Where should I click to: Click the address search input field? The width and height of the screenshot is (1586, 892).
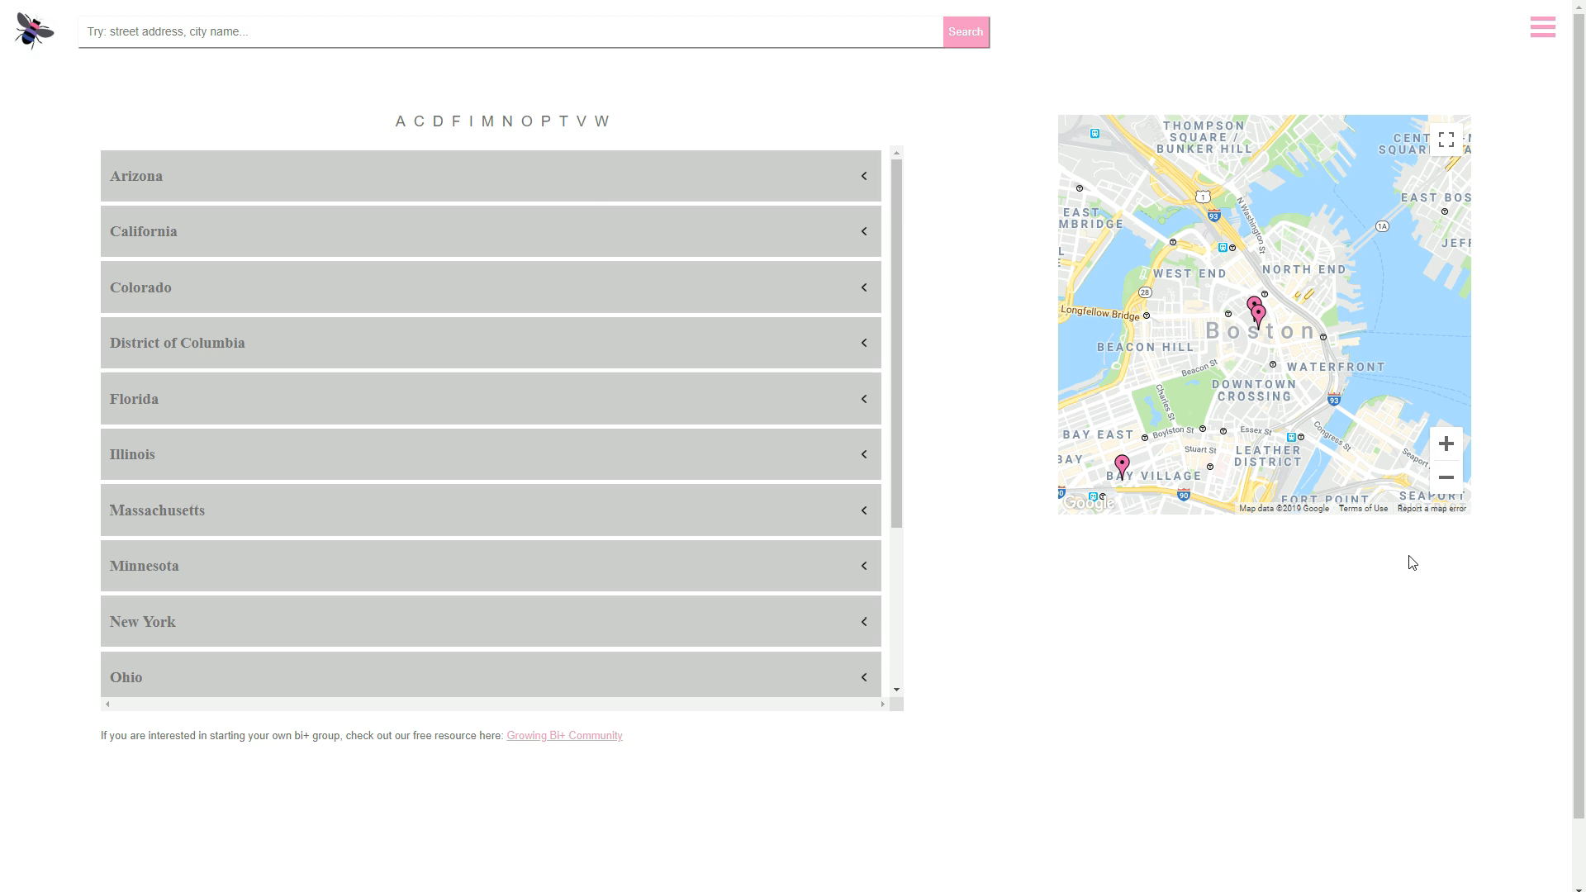(x=510, y=32)
